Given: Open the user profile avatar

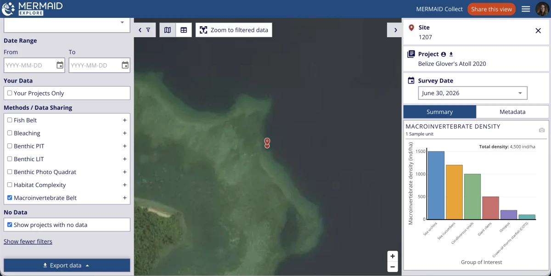Looking at the screenshot, I should [542, 9].
